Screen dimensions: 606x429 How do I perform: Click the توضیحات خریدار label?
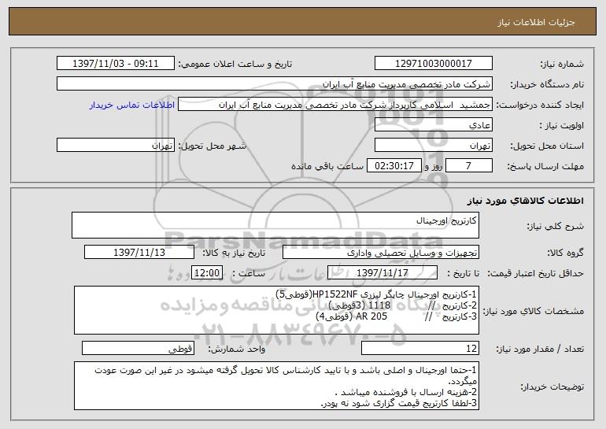pyautogui.click(x=552, y=386)
